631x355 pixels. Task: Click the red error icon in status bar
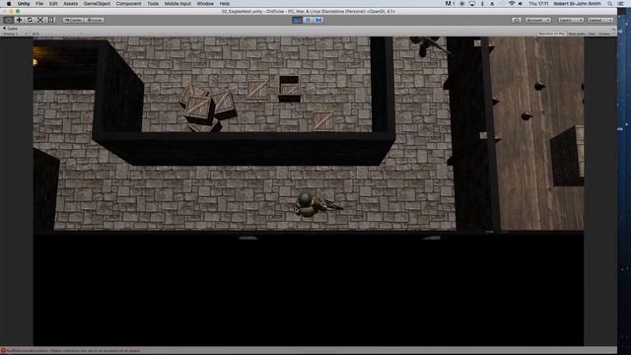pos(3,351)
